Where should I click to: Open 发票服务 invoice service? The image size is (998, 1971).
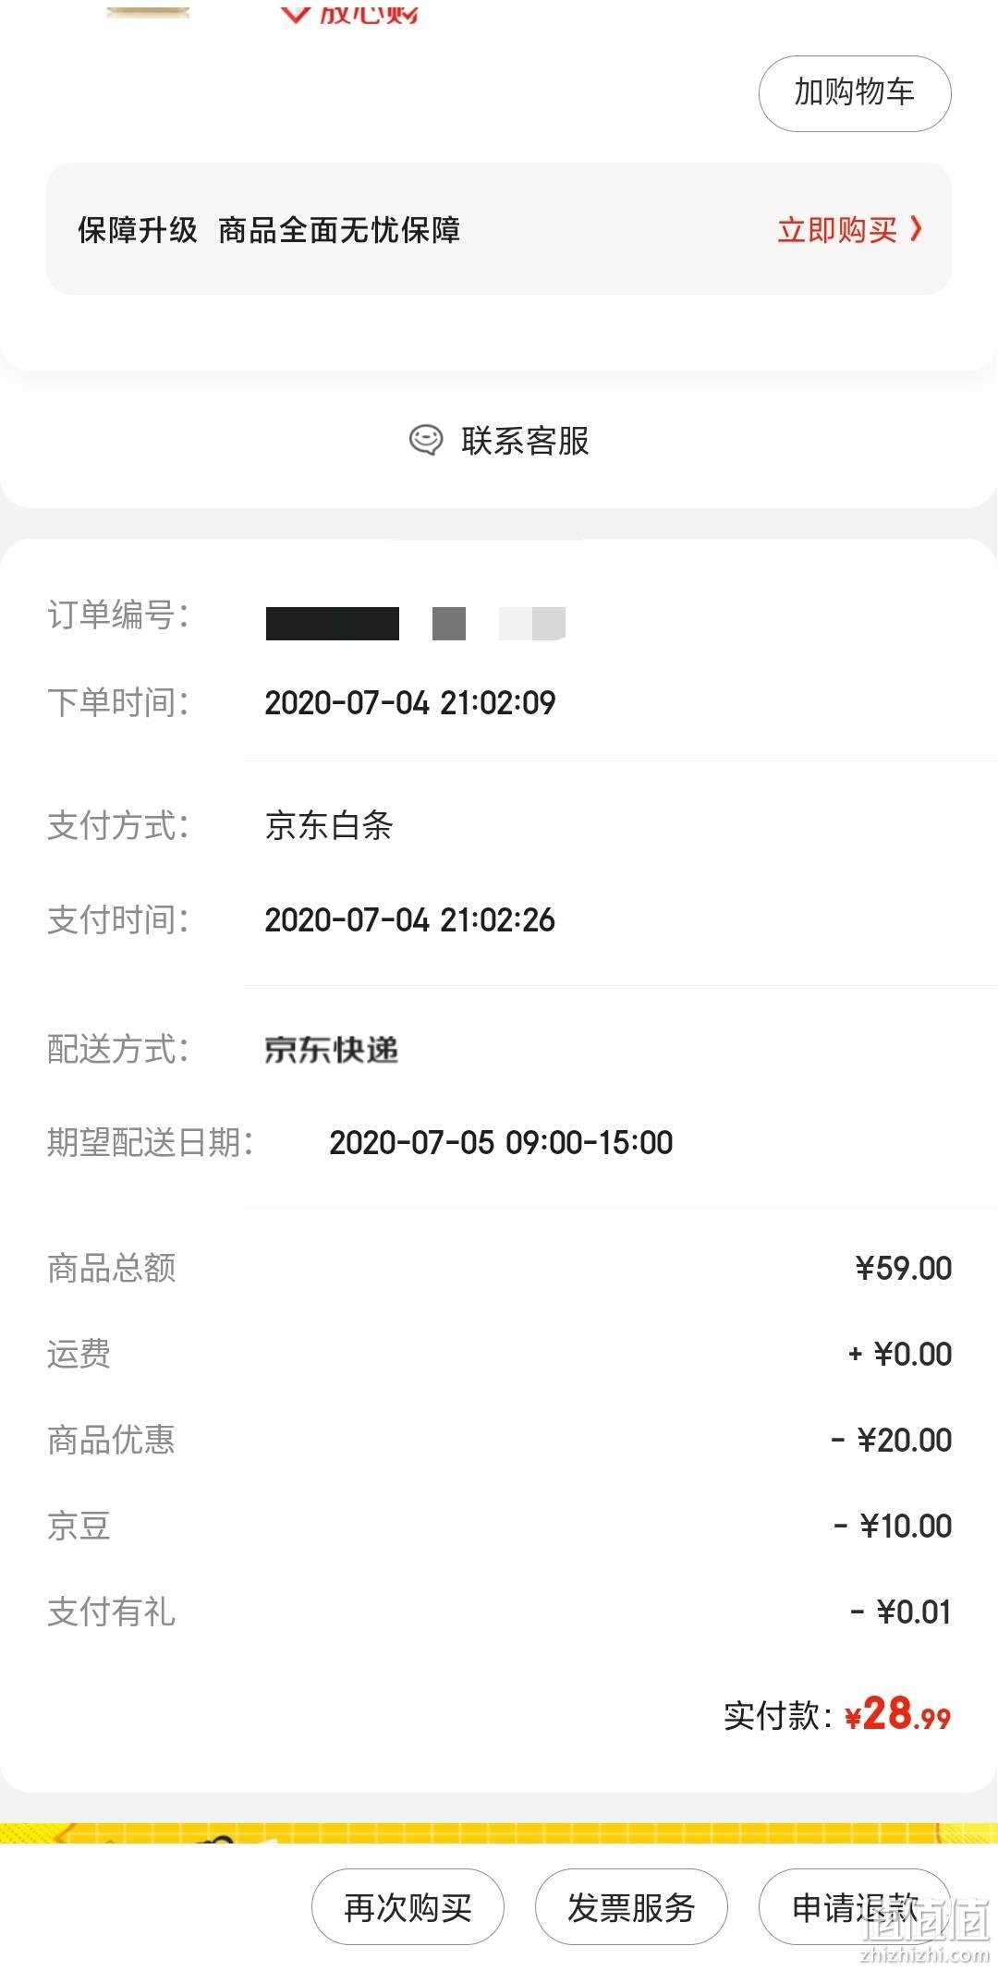631,1907
